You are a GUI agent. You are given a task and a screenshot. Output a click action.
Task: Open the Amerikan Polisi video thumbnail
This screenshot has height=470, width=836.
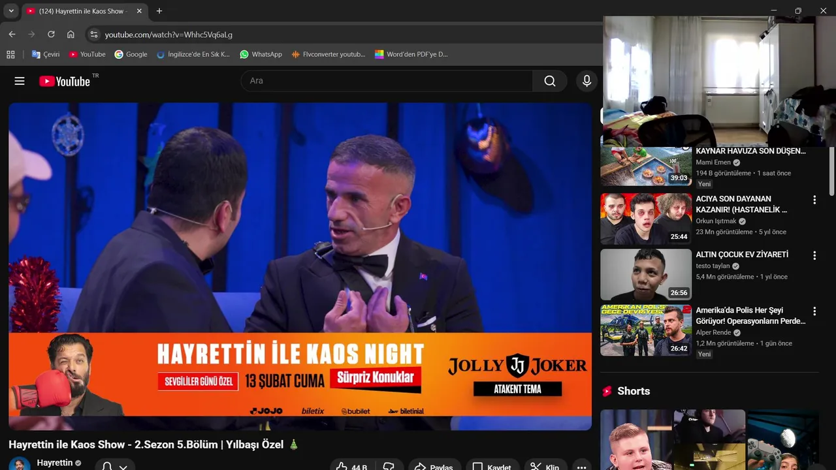(646, 330)
